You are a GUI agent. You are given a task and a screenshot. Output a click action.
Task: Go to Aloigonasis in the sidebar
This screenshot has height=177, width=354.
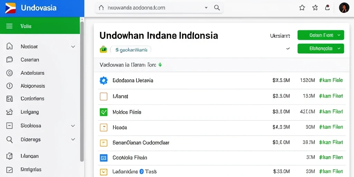[33, 86]
